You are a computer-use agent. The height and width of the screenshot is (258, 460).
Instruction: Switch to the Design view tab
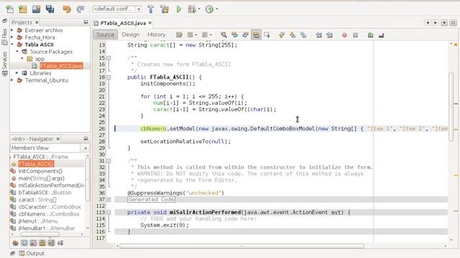click(131, 34)
